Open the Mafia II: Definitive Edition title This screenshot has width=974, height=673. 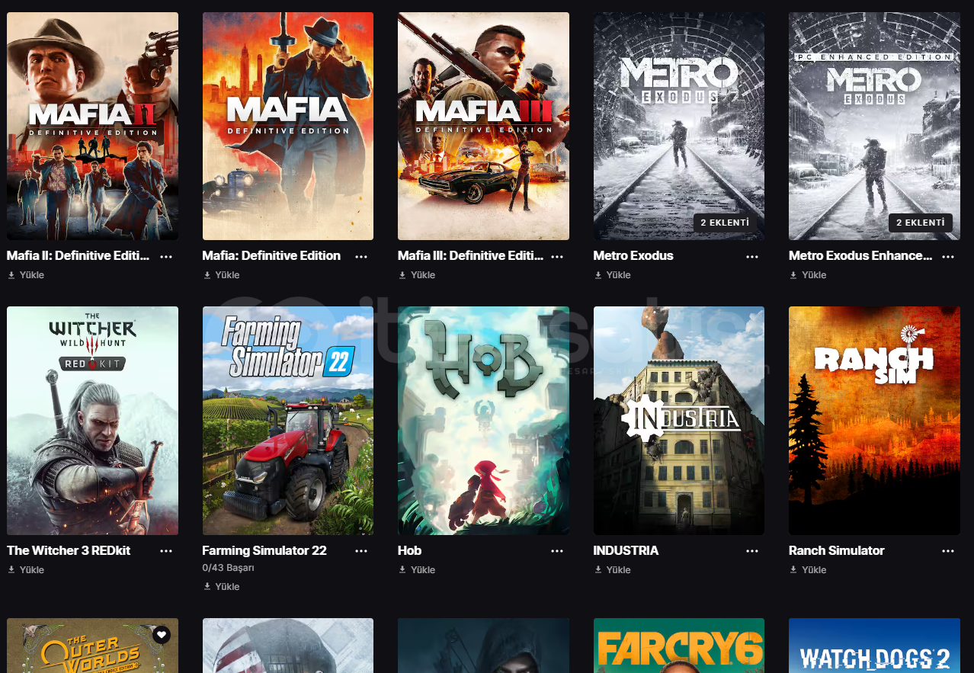point(78,256)
